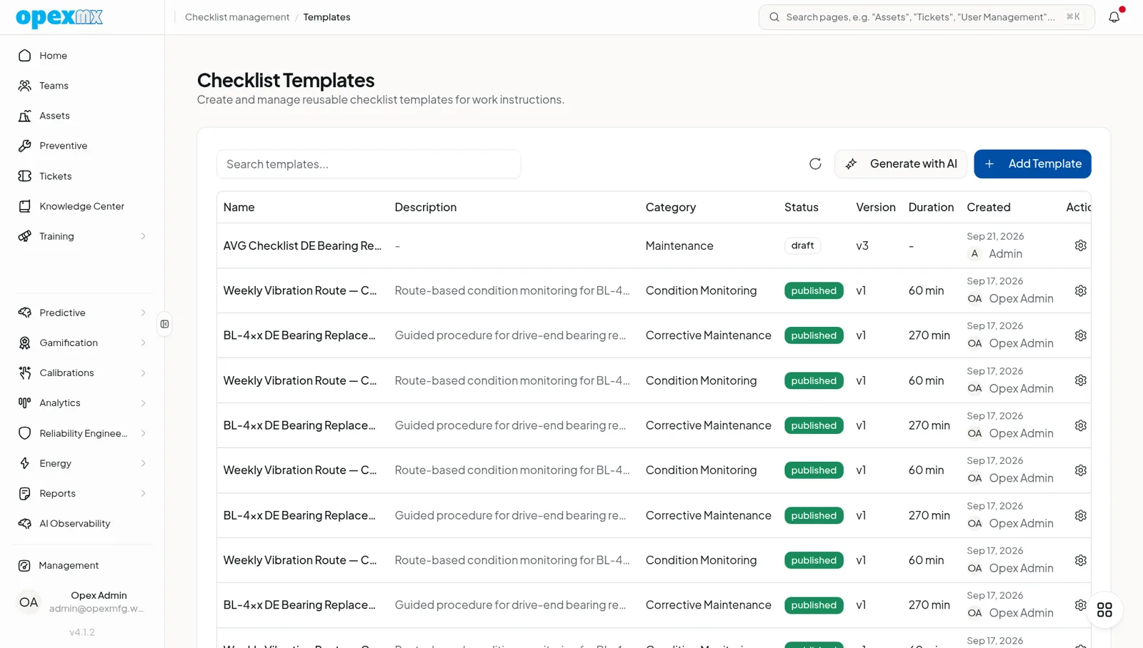Expand the Energy submenu chevron
This screenshot has height=648, width=1143.
point(143,463)
